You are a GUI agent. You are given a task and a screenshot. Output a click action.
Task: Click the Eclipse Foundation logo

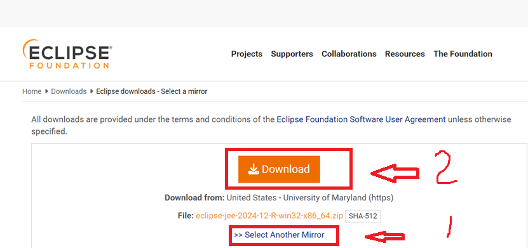tap(67, 54)
